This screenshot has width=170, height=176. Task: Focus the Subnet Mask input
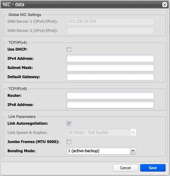[x=110, y=68]
